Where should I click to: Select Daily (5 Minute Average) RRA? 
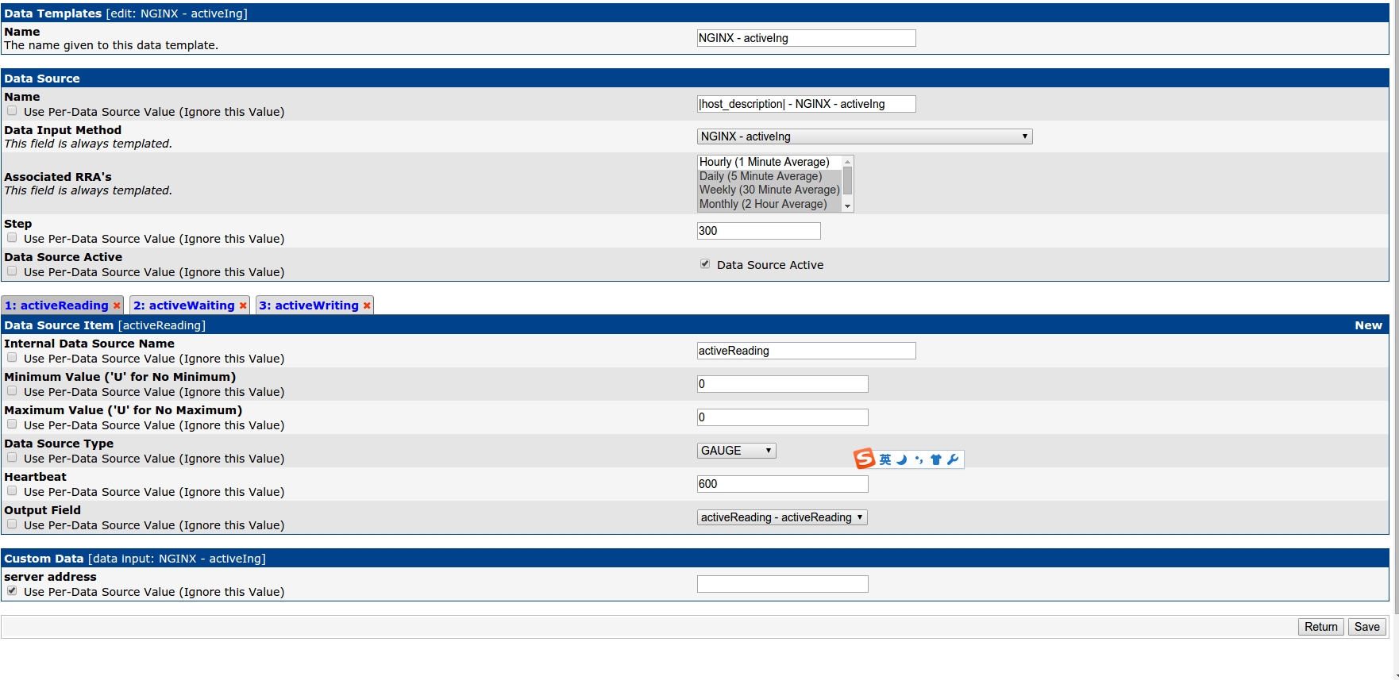tap(769, 176)
